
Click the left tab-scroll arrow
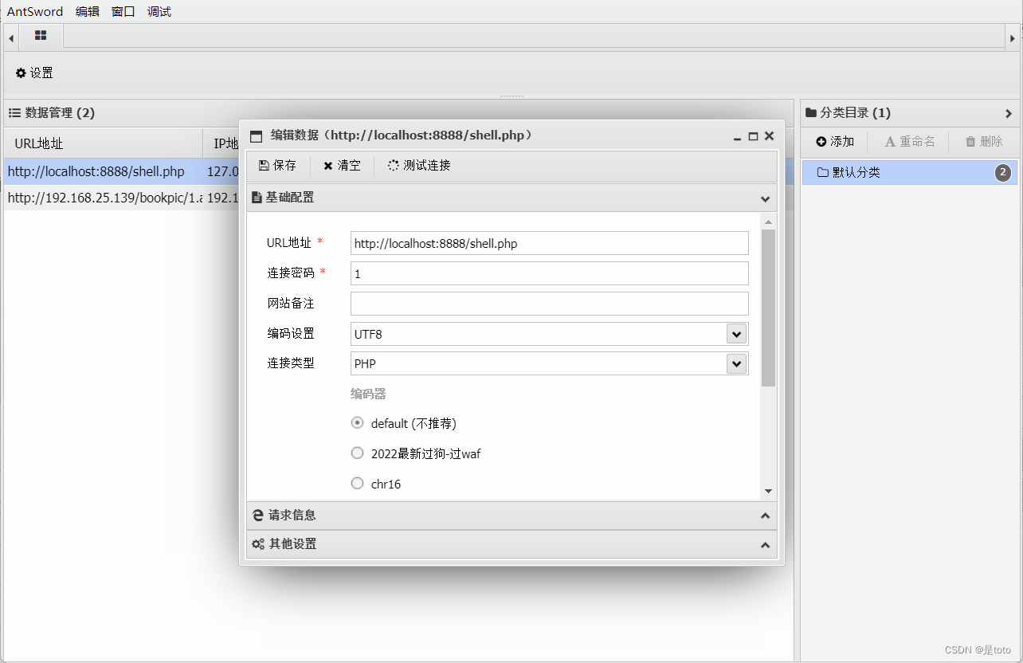tap(11, 37)
